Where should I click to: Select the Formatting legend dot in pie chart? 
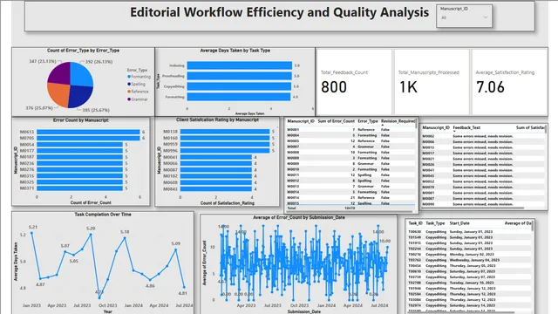click(x=129, y=77)
